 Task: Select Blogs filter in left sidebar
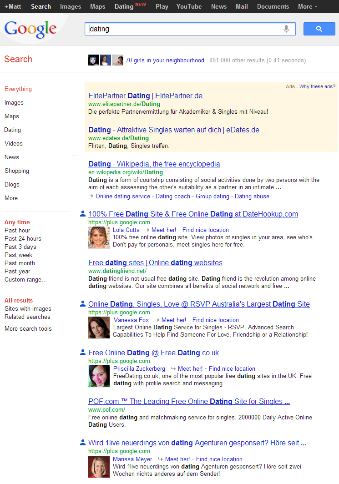(x=12, y=184)
